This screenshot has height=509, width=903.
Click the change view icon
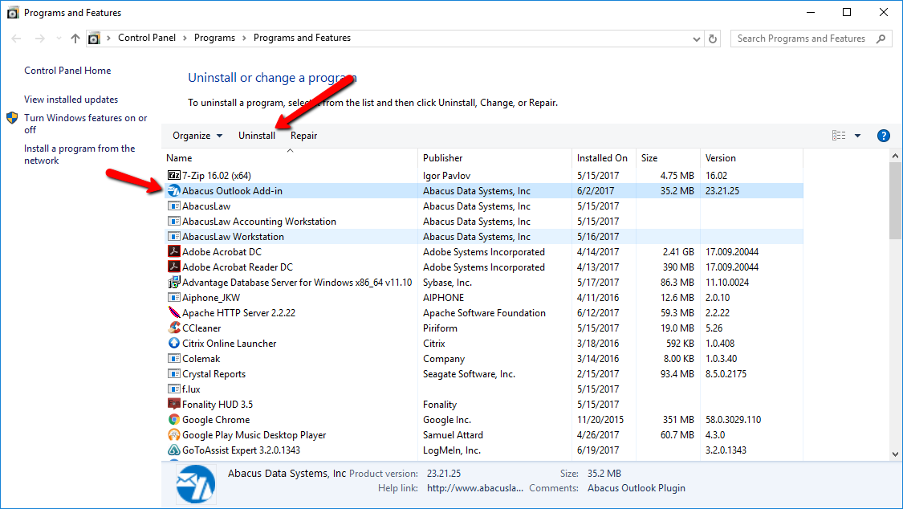tap(839, 136)
